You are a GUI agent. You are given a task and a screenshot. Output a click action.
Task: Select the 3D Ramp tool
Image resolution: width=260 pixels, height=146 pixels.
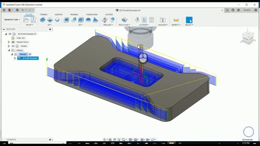(x=95, y=20)
